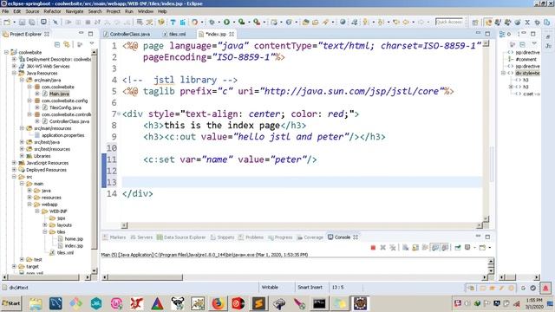Screen dimensions: 555x312
Task: Toggle Word Wrap in Console toolbar
Action: (x=425, y=248)
